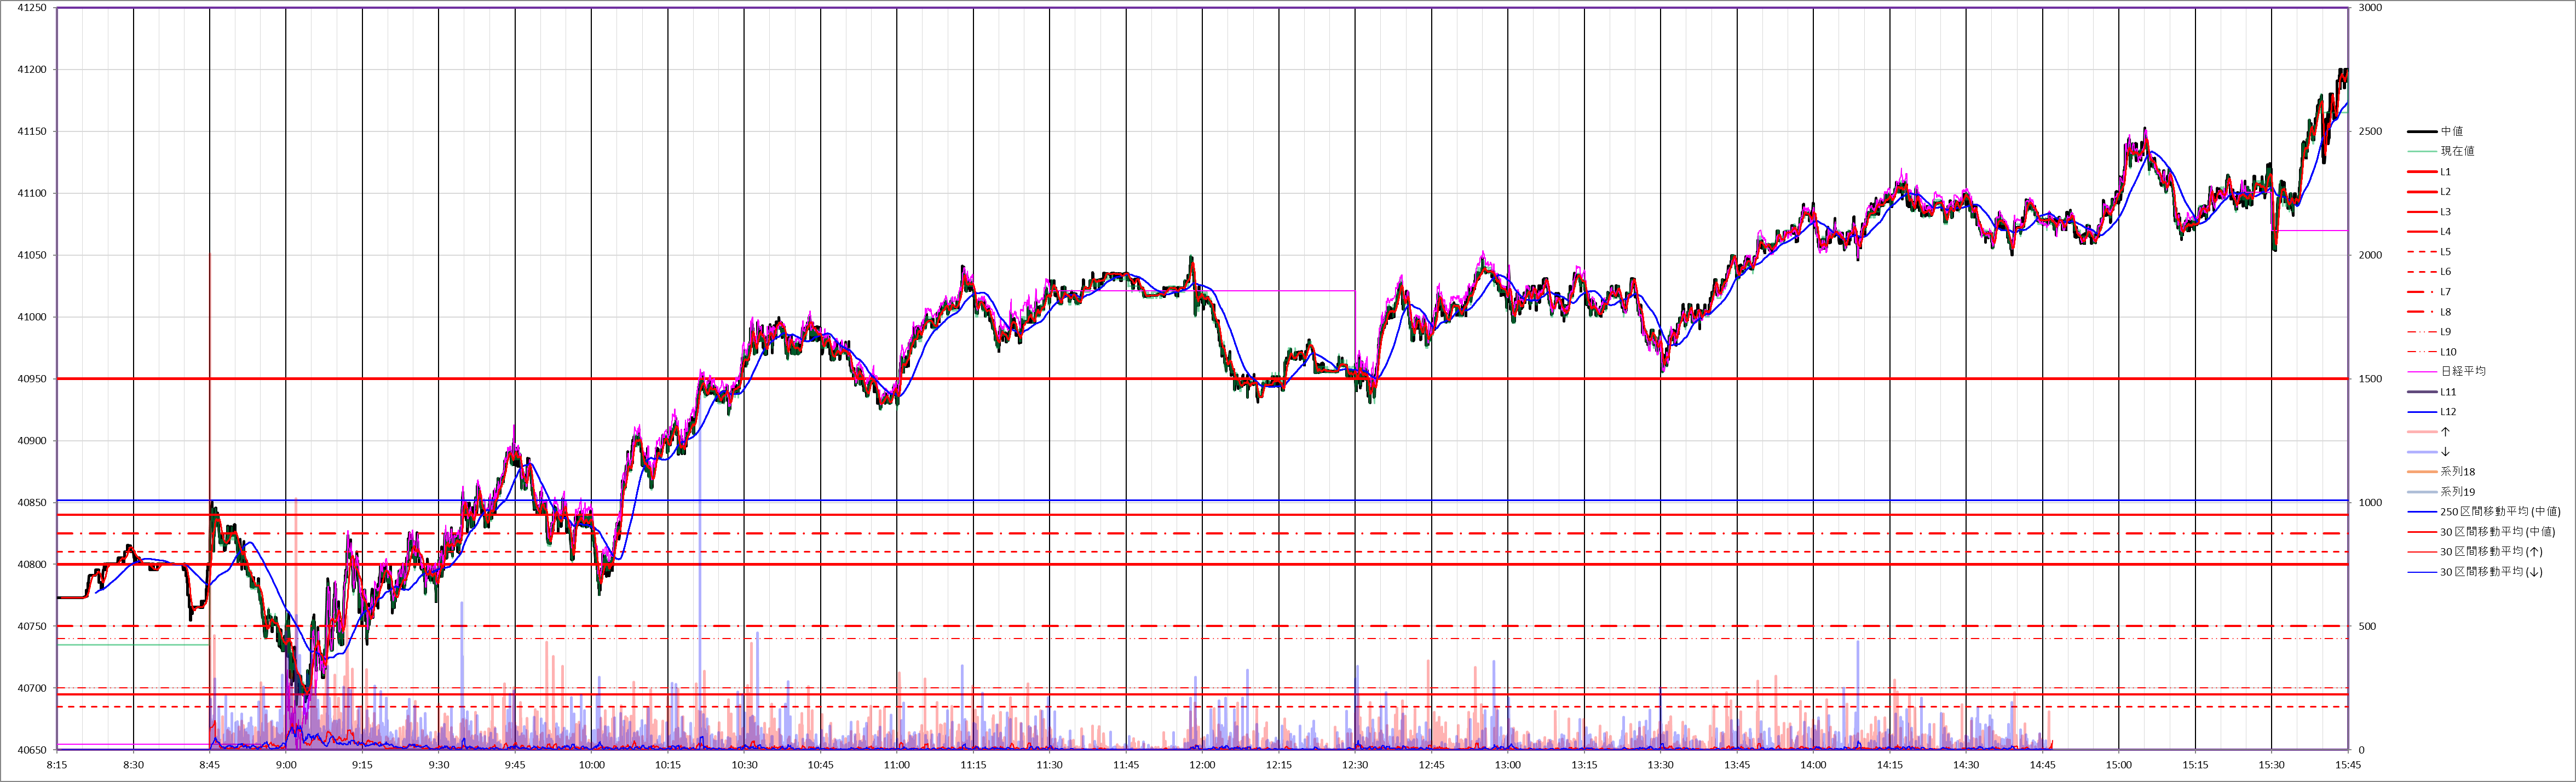Click the 12:30 time axis label
2576x782 pixels.
pos(1355,765)
